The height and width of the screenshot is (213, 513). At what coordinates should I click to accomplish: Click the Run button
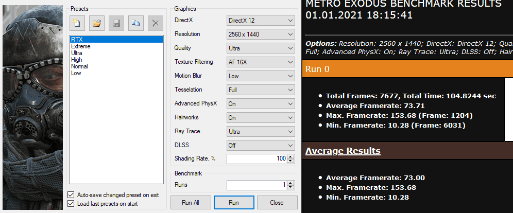pos(234,203)
